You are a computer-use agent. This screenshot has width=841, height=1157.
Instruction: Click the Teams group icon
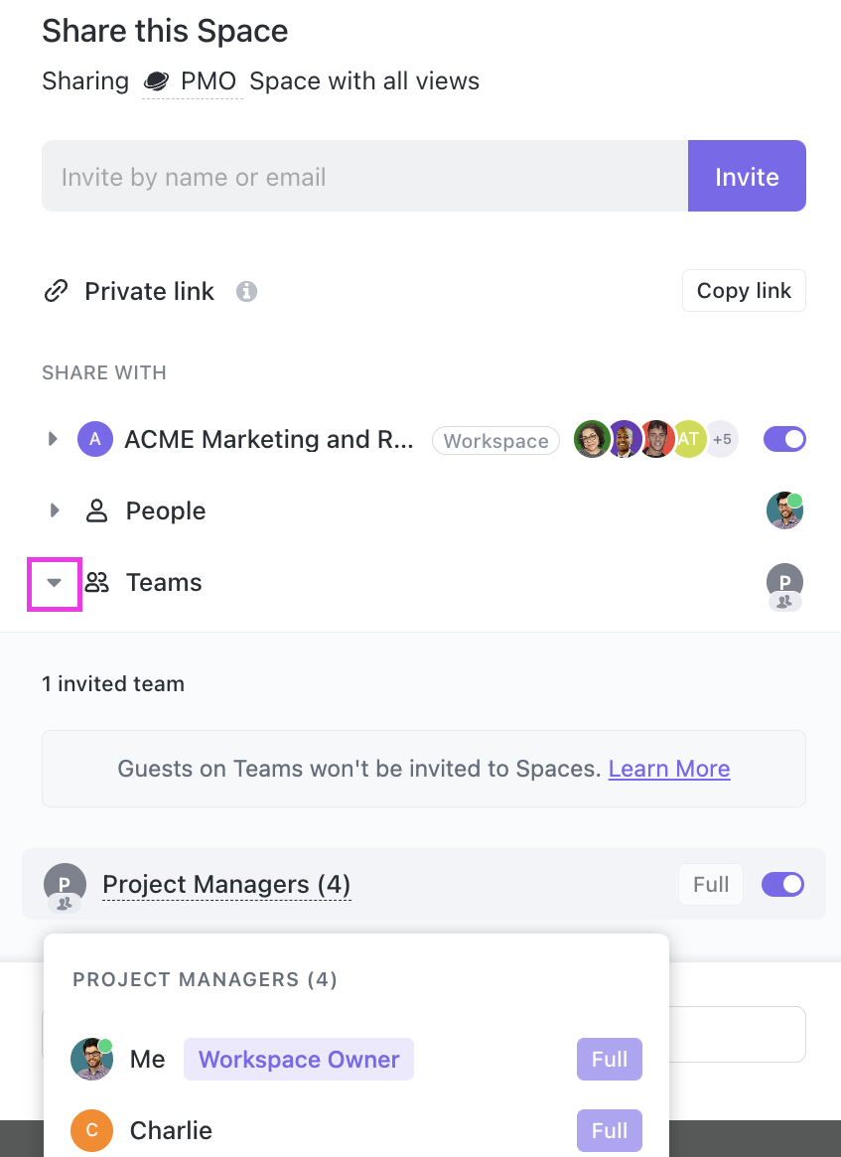point(96,583)
